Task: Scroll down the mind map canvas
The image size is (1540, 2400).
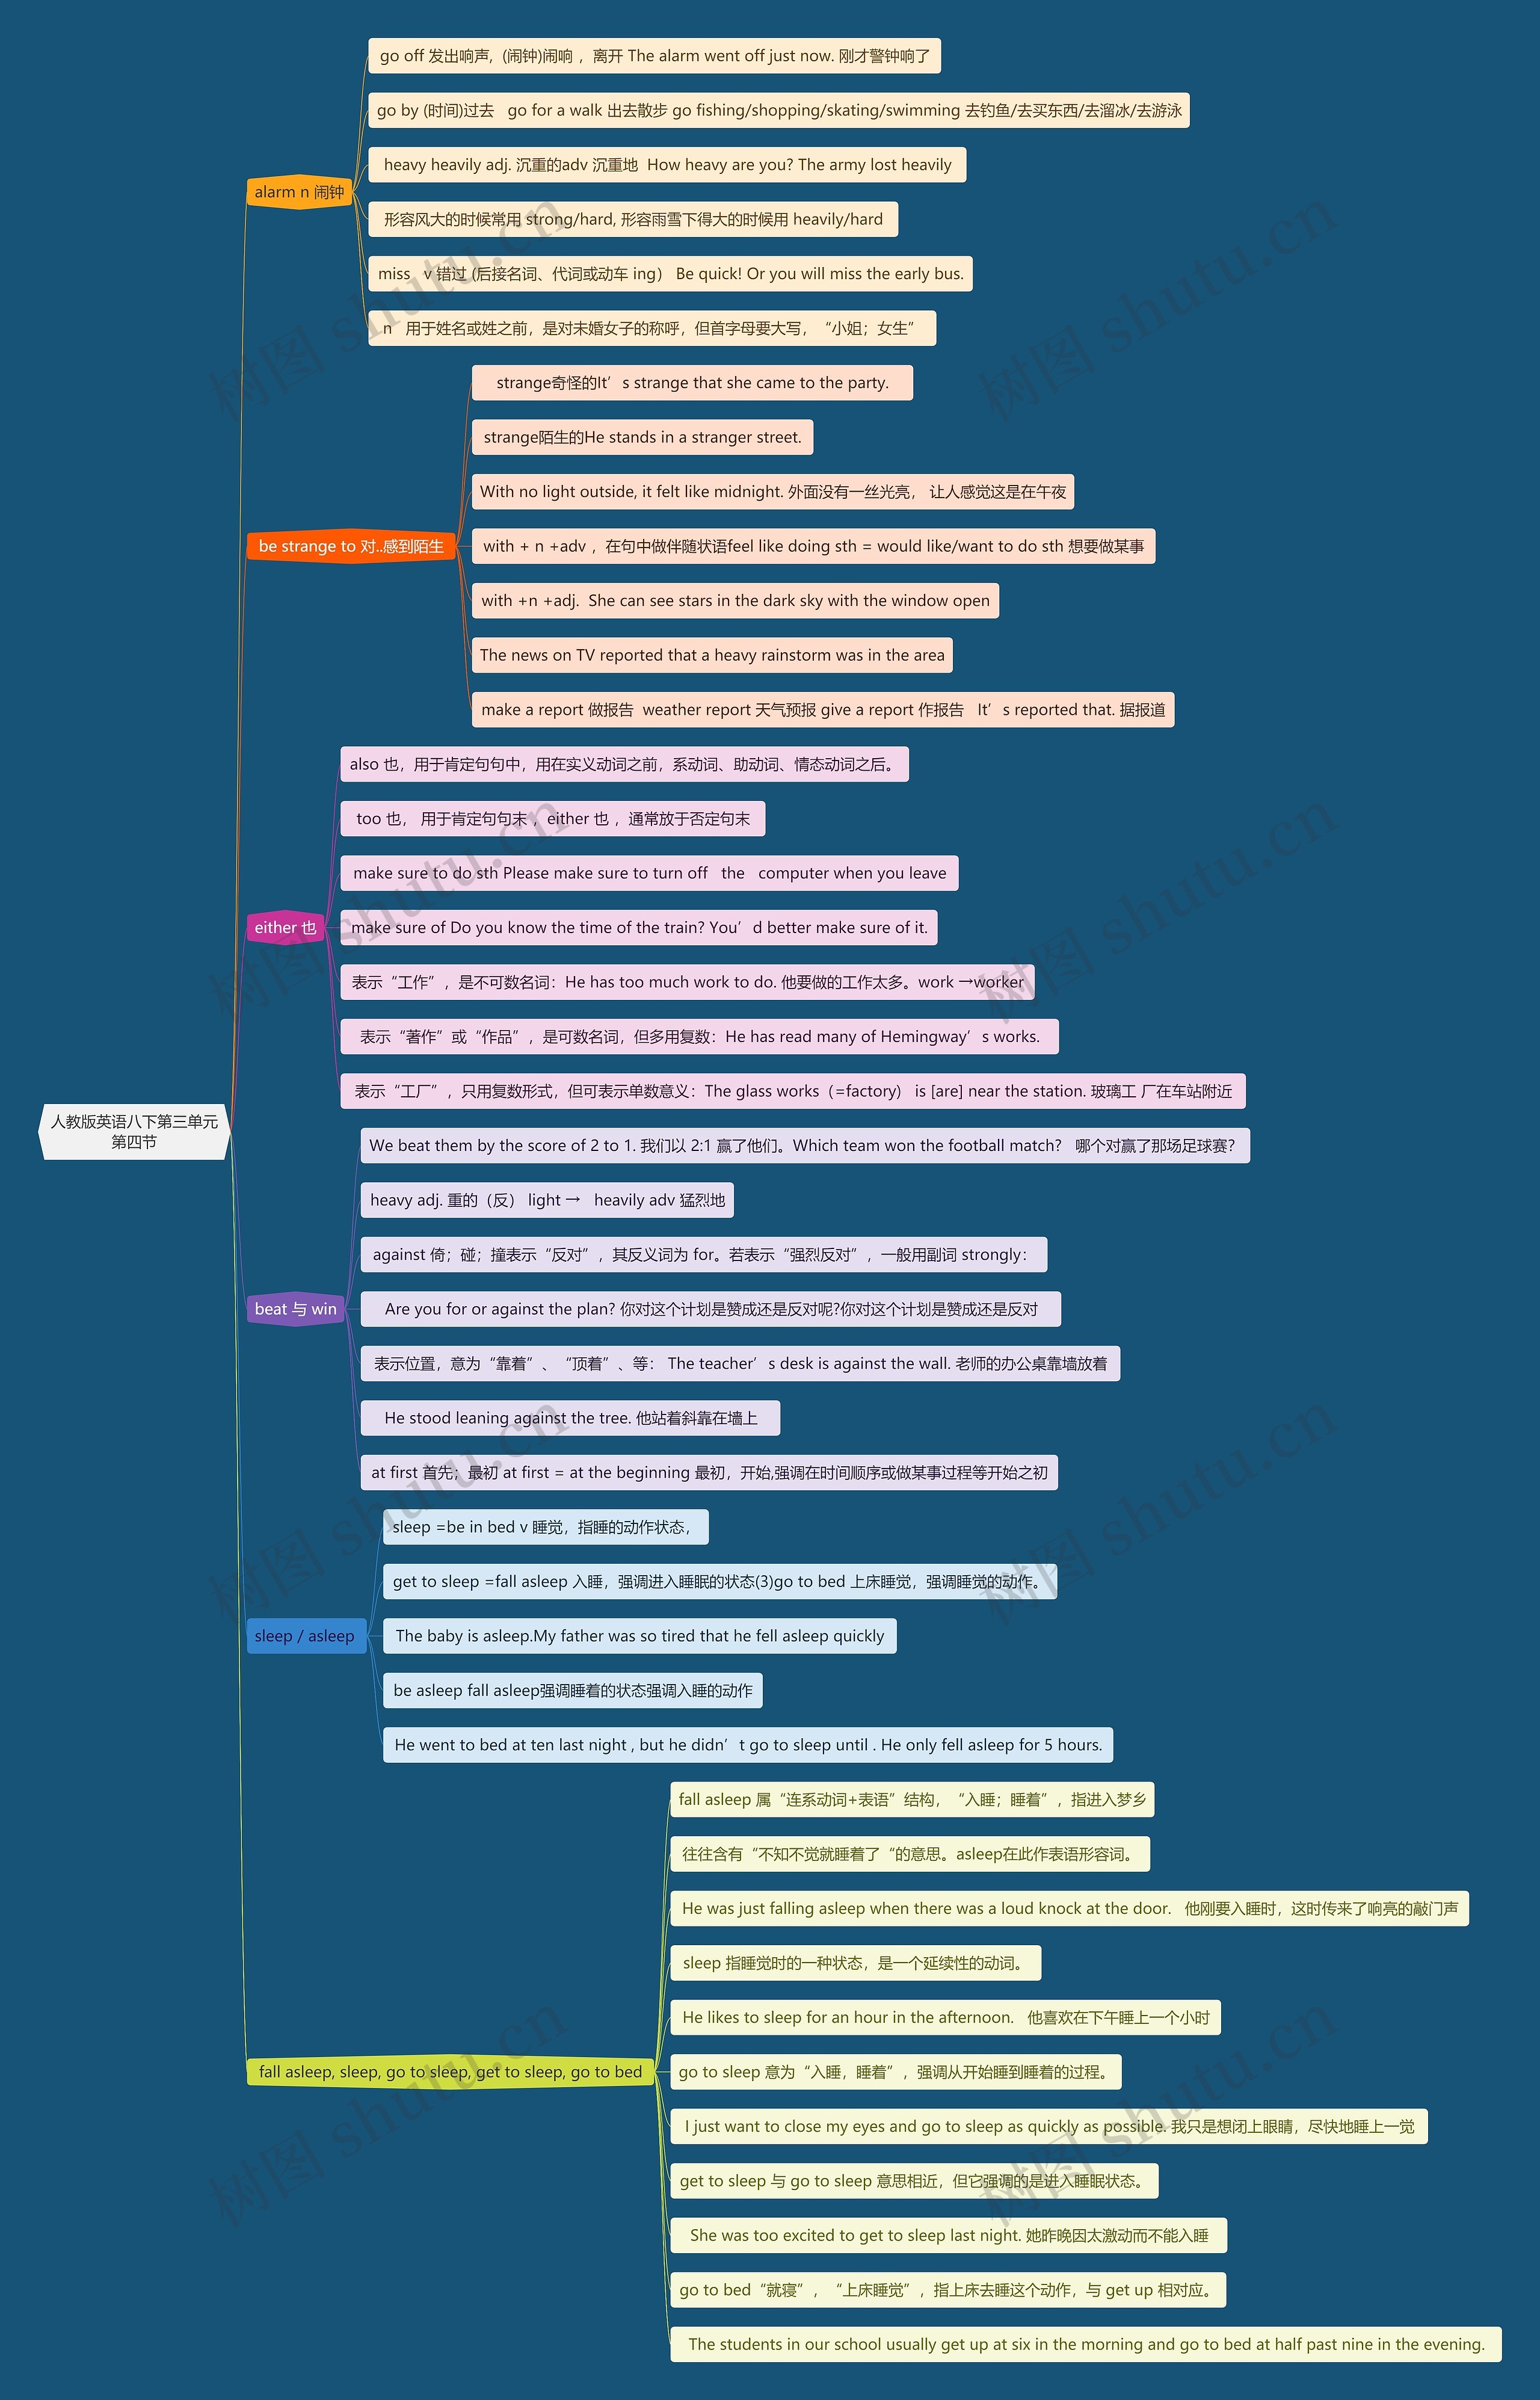Action: click(769, 1200)
